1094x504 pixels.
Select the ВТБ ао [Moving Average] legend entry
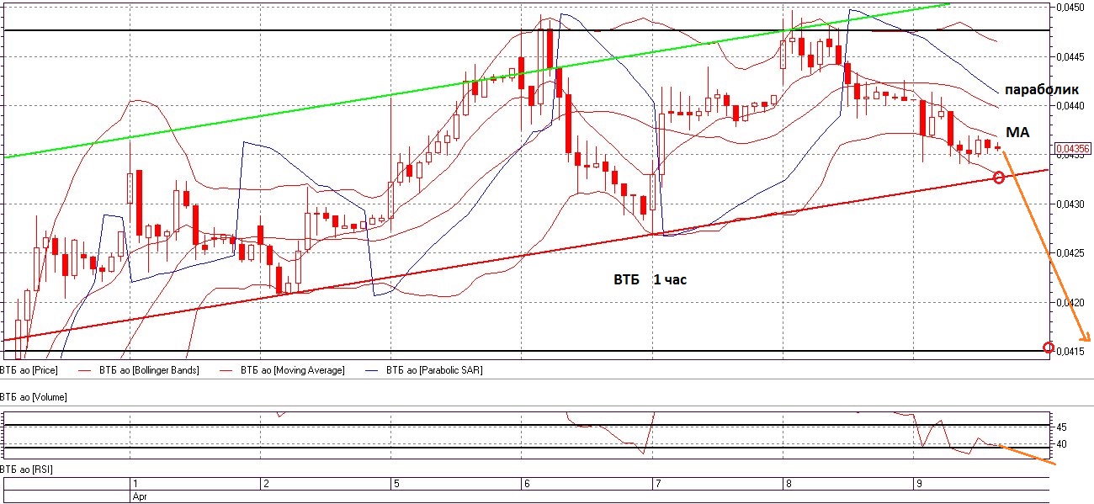coord(292,370)
